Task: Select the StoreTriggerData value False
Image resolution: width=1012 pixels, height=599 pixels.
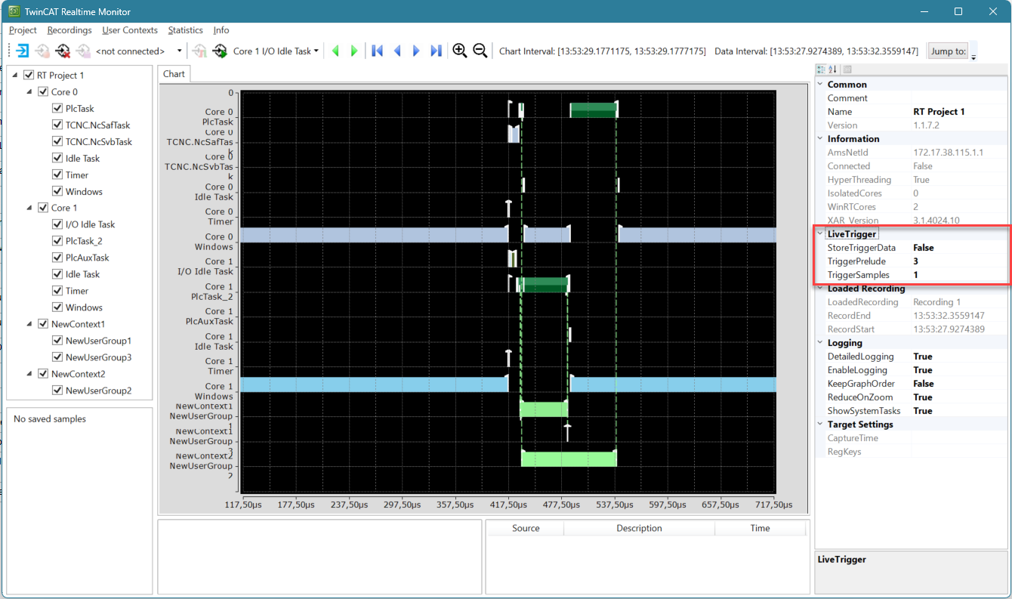Action: tap(924, 248)
